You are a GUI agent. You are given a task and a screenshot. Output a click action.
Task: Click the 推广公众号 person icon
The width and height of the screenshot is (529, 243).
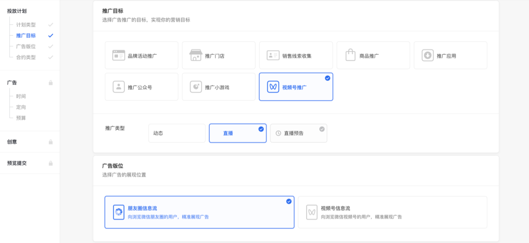[x=119, y=87]
